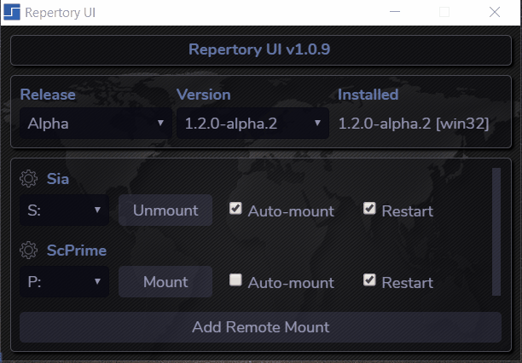The width and height of the screenshot is (522, 363).
Task: Open the ScPrime drive letter P: dropdown
Action: (x=63, y=281)
